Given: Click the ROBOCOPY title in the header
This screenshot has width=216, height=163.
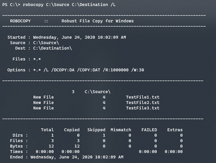Looking at the screenshot, I should pos(20,21).
